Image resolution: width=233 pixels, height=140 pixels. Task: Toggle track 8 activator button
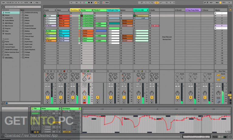(138, 97)
